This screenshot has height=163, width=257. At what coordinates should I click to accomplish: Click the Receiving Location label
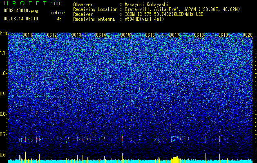95,9
